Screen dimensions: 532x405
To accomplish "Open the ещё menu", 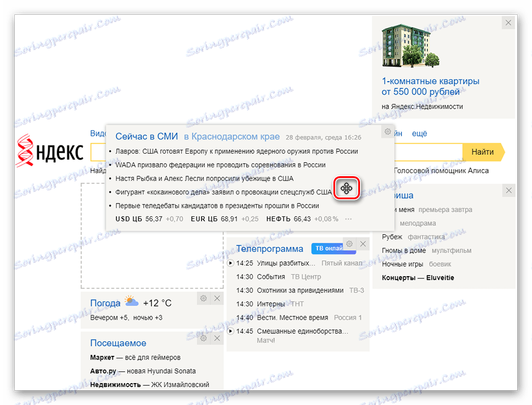I will point(419,133).
